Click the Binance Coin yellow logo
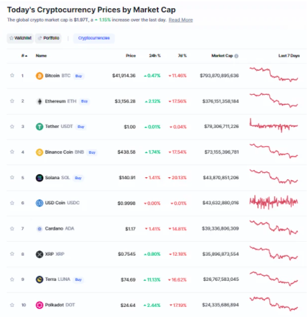The height and width of the screenshot is (317, 308). pos(39,152)
